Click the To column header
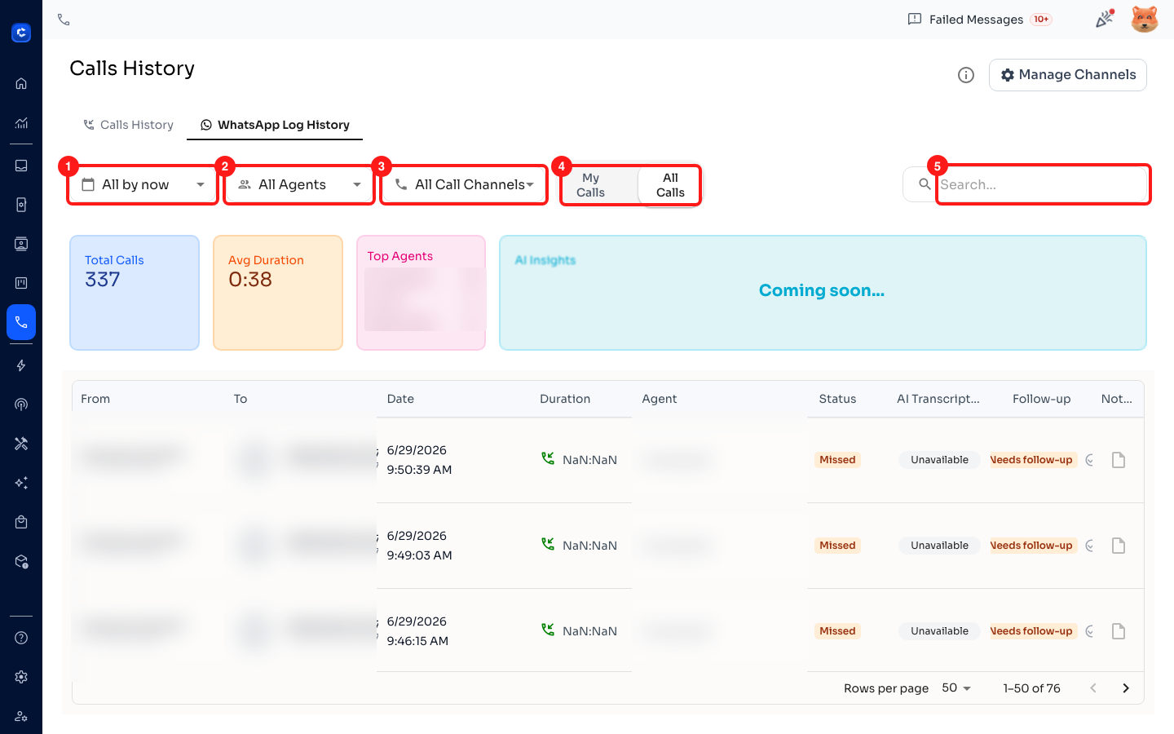This screenshot has height=734, width=1174. [241, 399]
